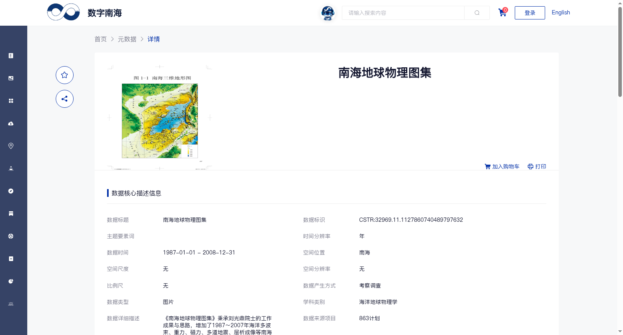
Task: Click 加入购物车 link text
Action: 506,167
